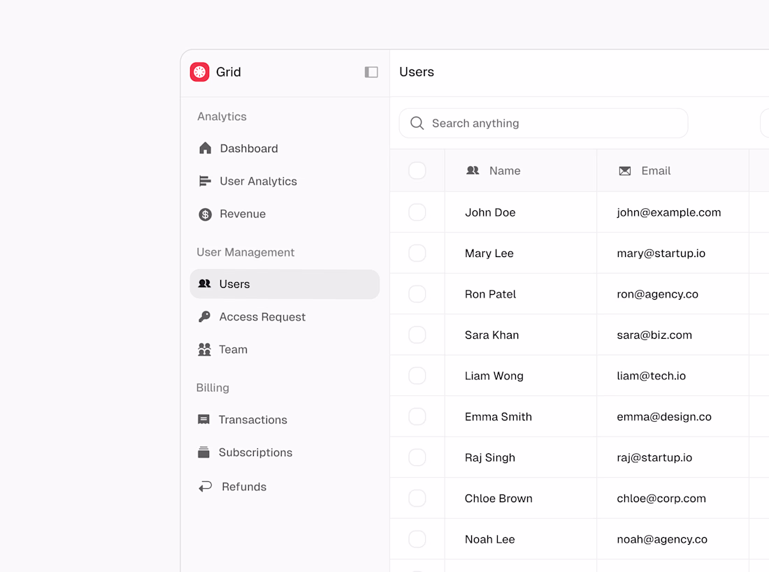Click the Access Request key icon

(205, 316)
